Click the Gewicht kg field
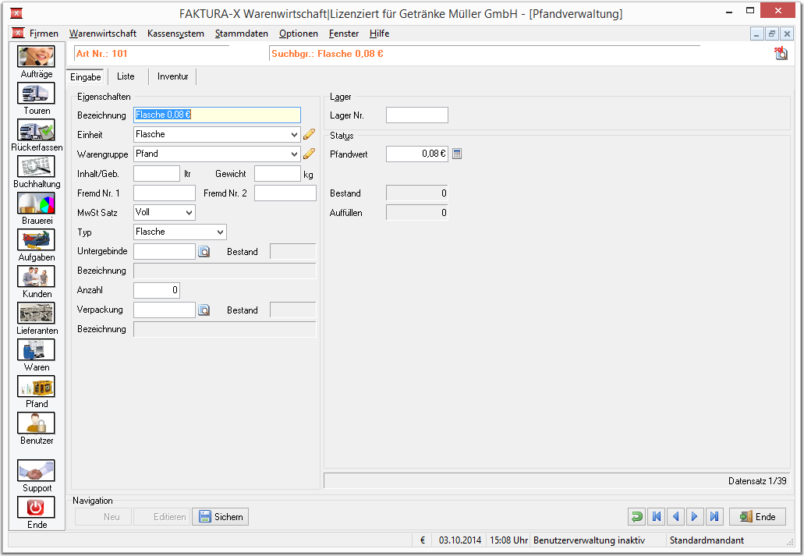Screen dimensions: 804x556 [278, 173]
